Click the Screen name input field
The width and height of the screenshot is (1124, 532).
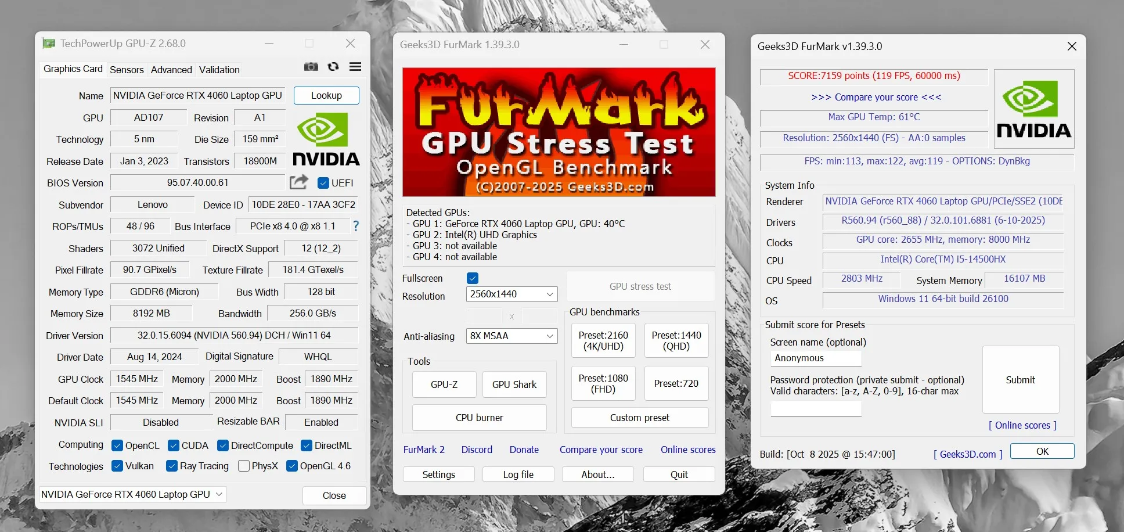point(815,358)
